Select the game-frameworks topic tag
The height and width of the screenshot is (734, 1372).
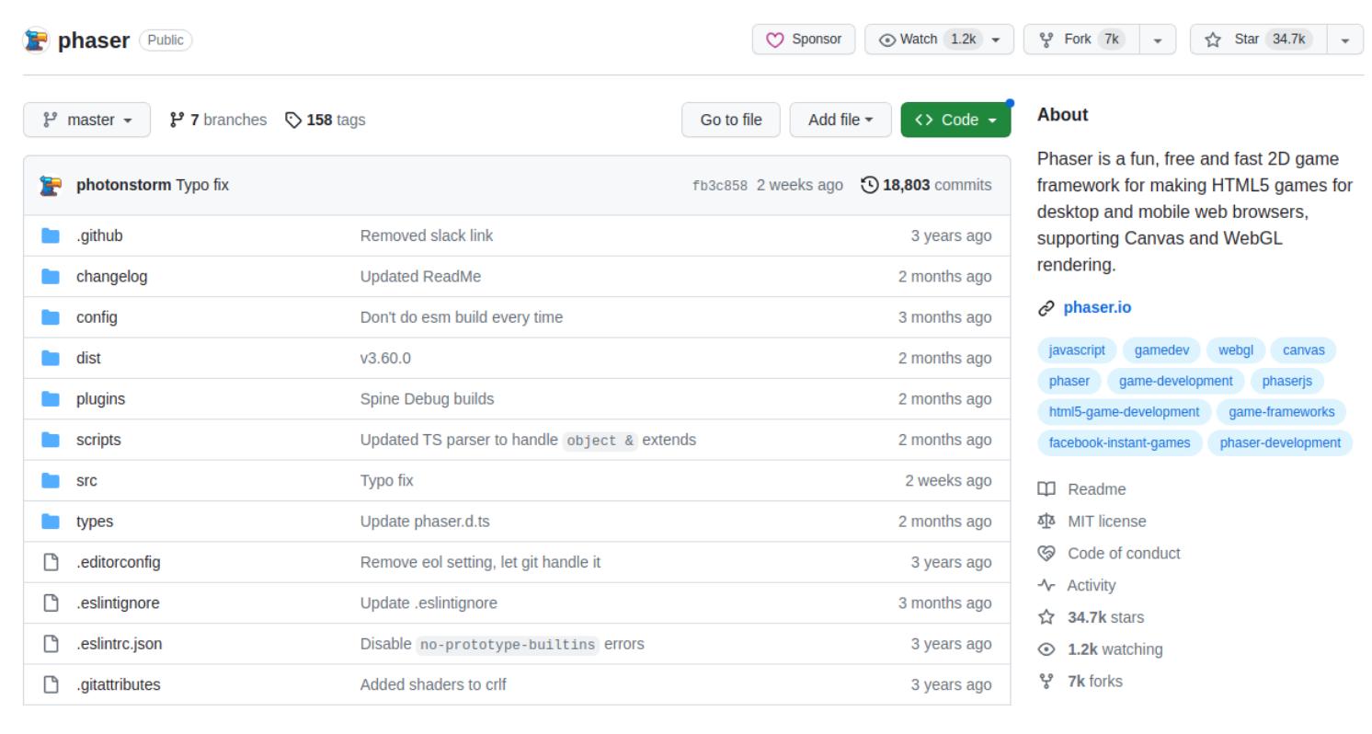click(x=1281, y=411)
